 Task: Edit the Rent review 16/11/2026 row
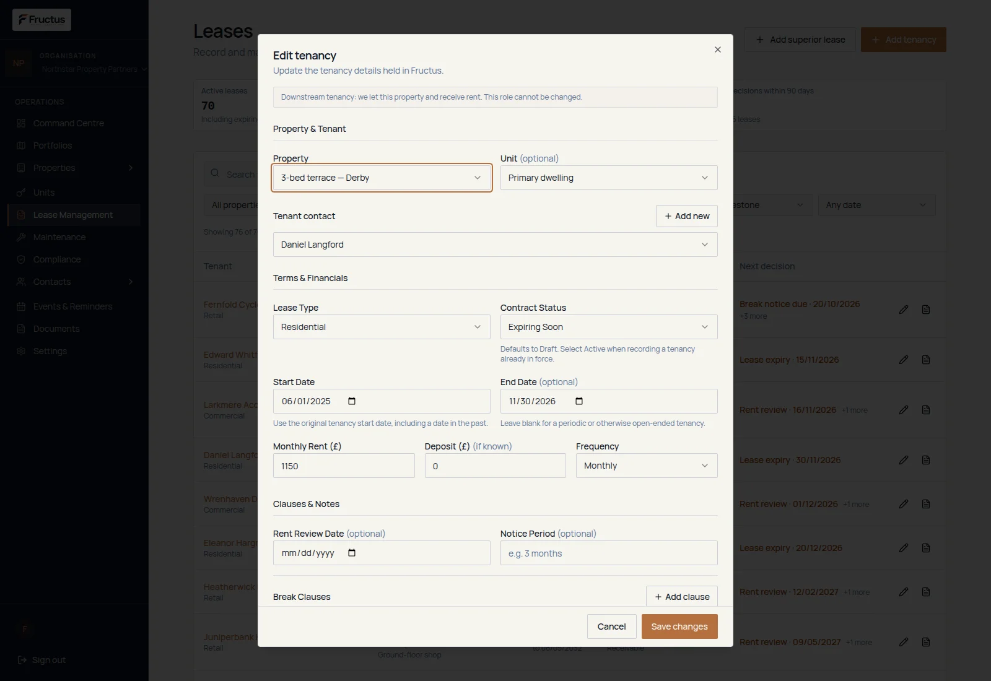pyautogui.click(x=904, y=410)
